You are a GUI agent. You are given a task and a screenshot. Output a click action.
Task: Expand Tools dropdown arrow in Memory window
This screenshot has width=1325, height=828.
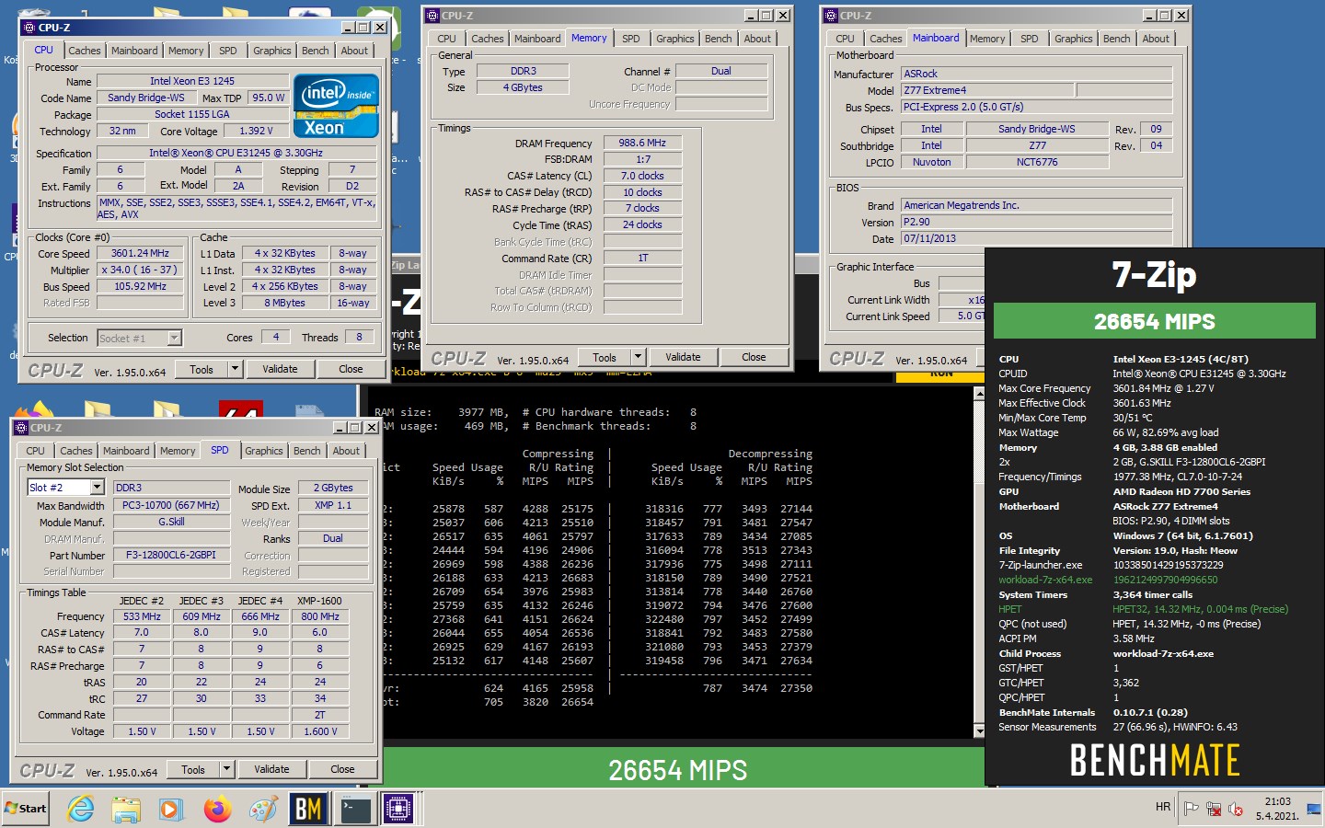tap(638, 357)
